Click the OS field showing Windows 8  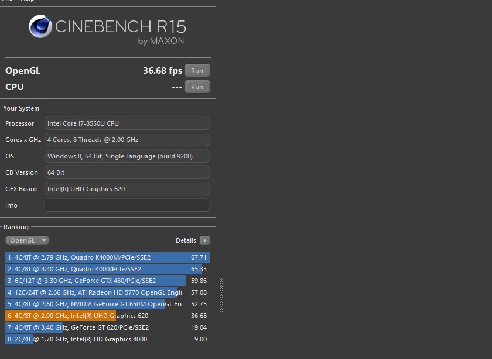[x=127, y=156]
